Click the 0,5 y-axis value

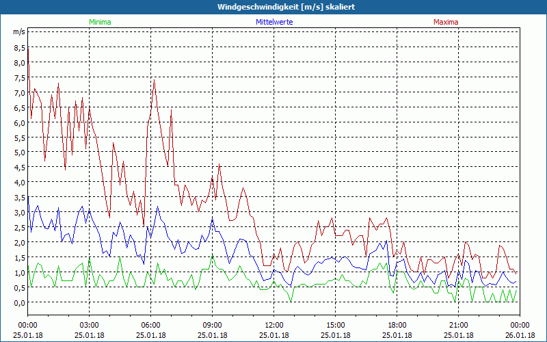pyautogui.click(x=20, y=287)
